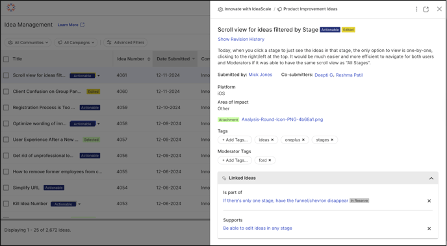
Task: Remove the 'ideas' tag using its x
Action: 272,140
